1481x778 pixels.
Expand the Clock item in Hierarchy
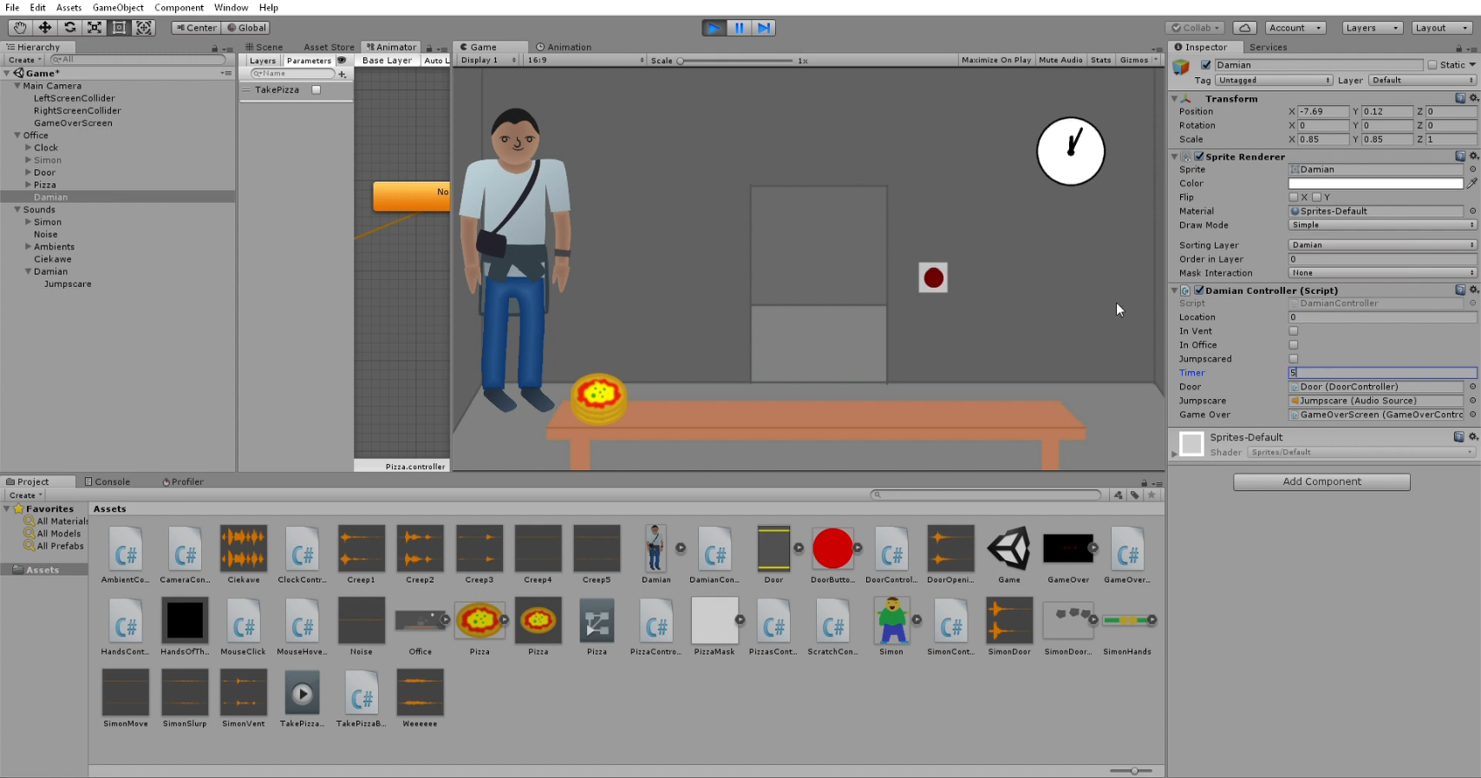pos(29,147)
